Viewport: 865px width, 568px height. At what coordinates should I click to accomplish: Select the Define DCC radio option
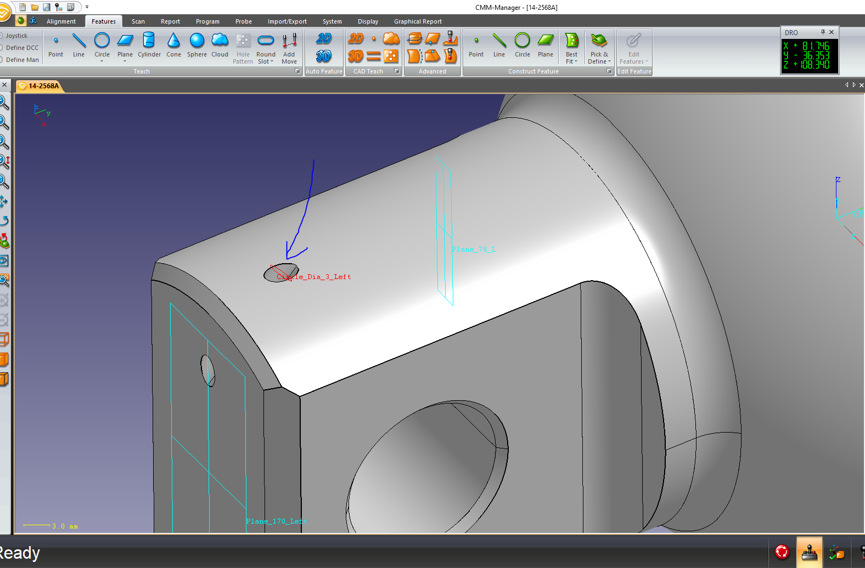[x=19, y=48]
